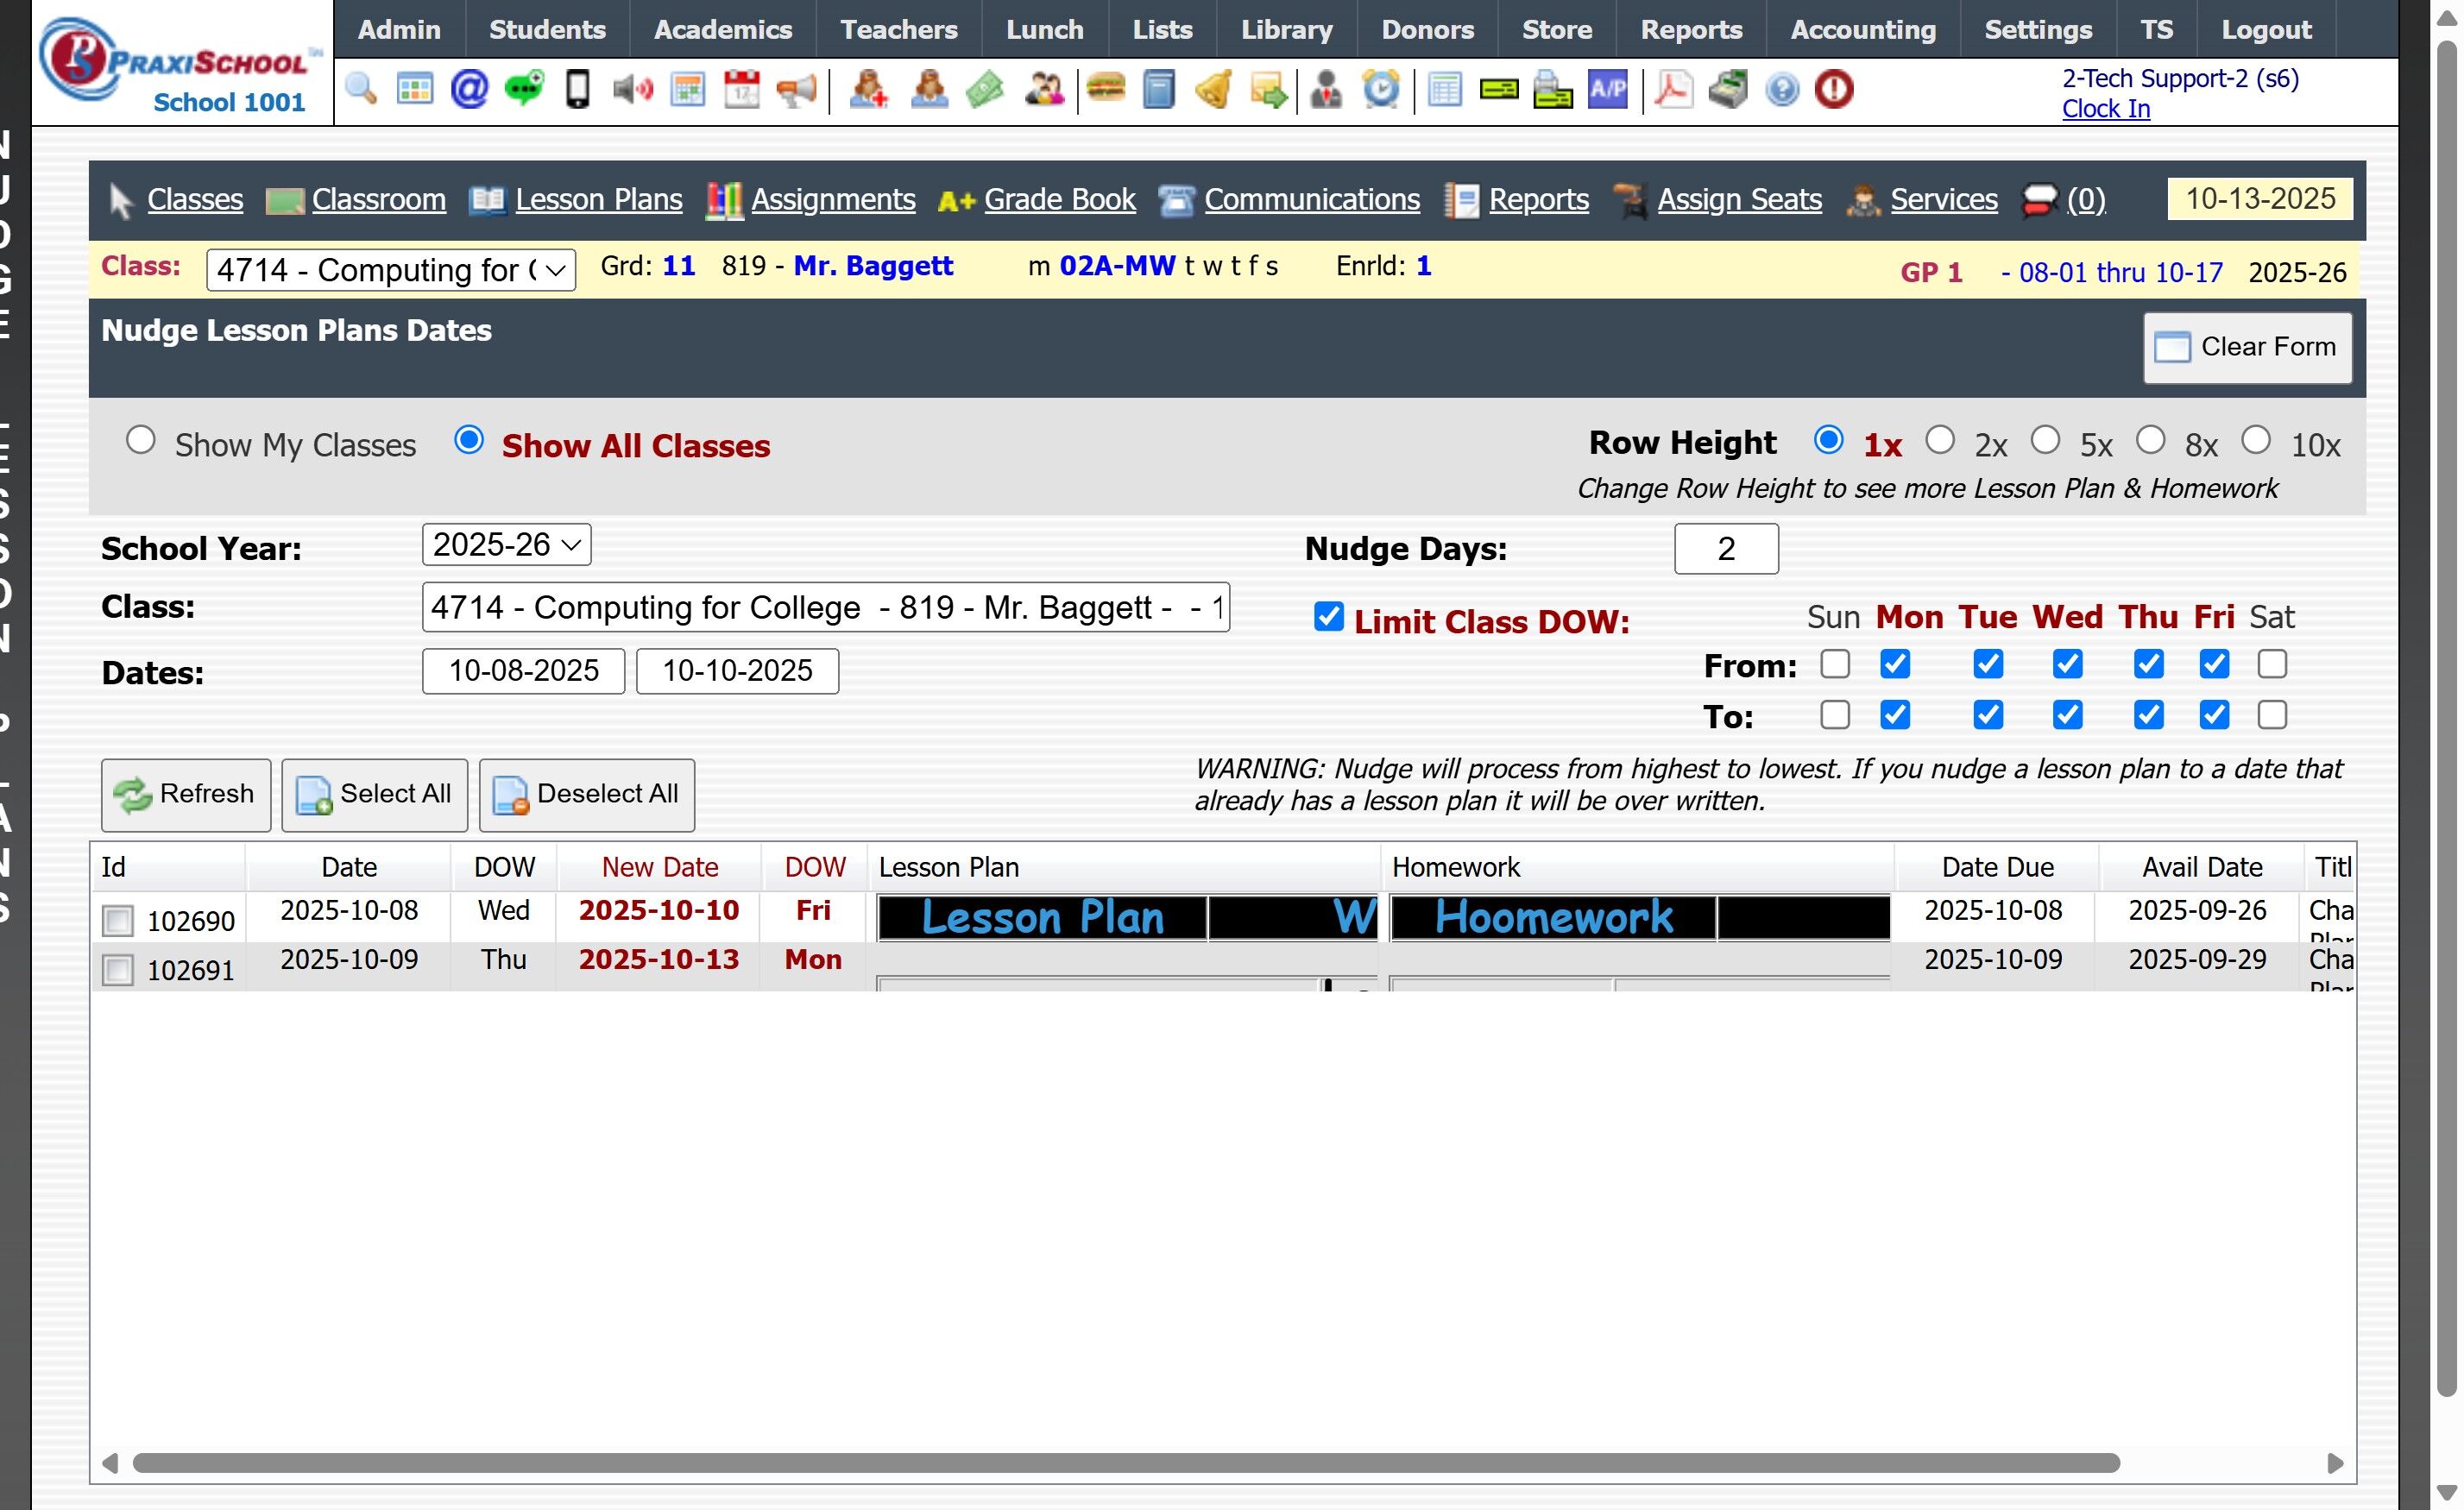Click the Grade Book link
Viewport: 2464px width, 1510px height.
click(1059, 200)
